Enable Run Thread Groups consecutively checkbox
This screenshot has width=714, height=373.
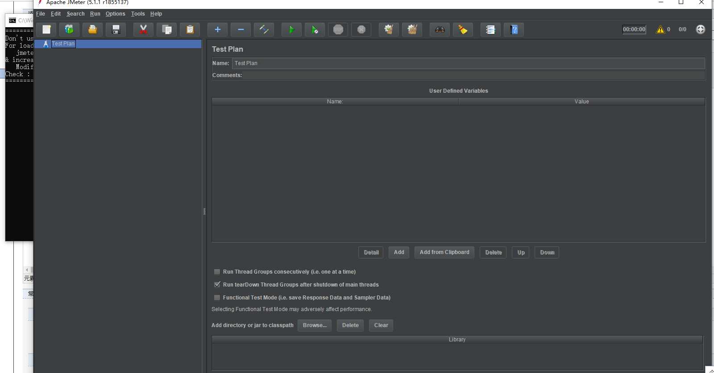tap(217, 272)
